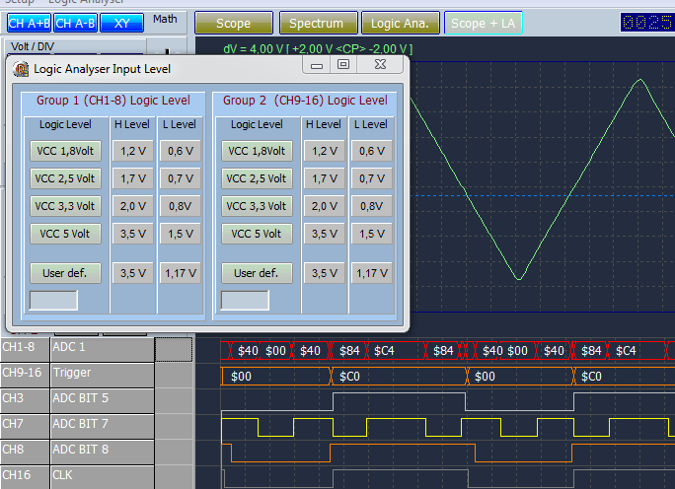Click the CLK channel name

pyautogui.click(x=102, y=477)
